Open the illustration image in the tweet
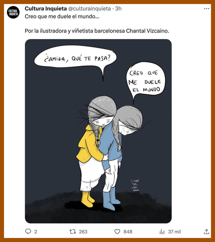 click(x=98, y=131)
